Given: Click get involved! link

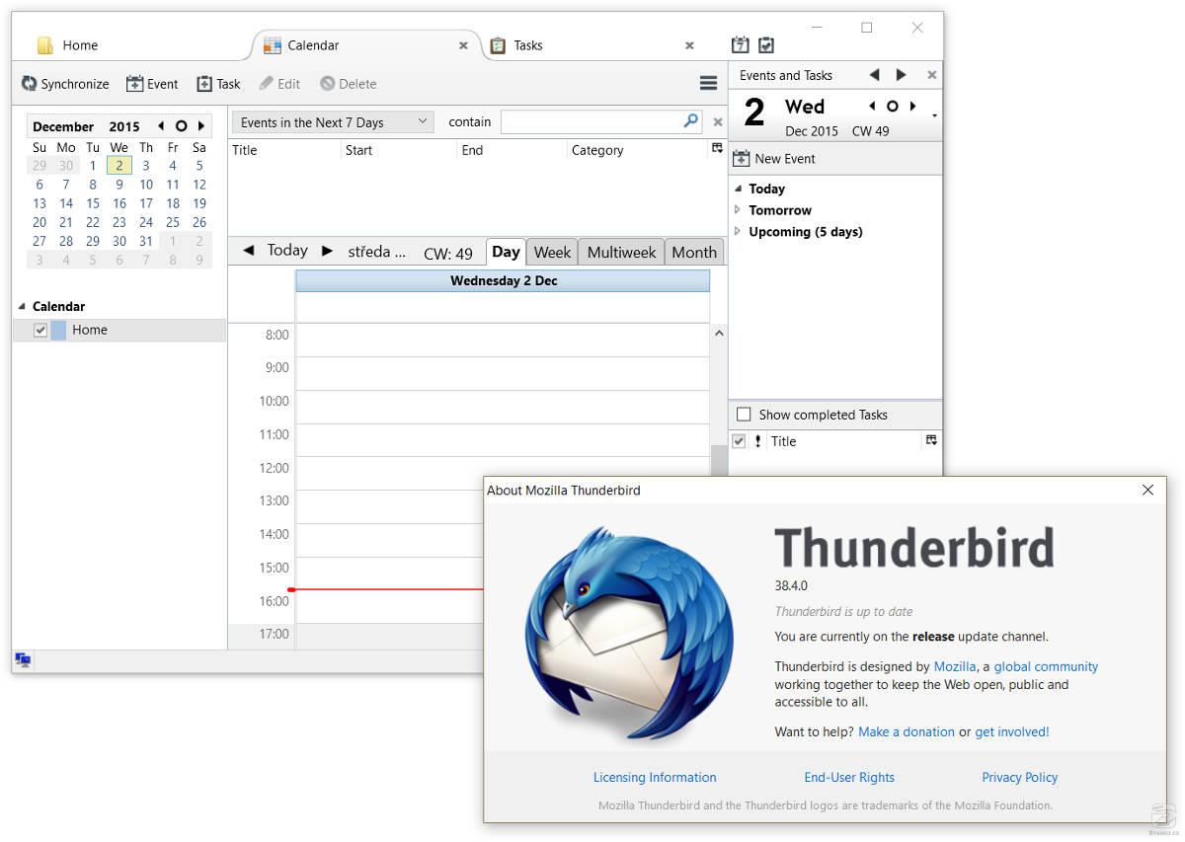Looking at the screenshot, I should click(x=1012, y=731).
